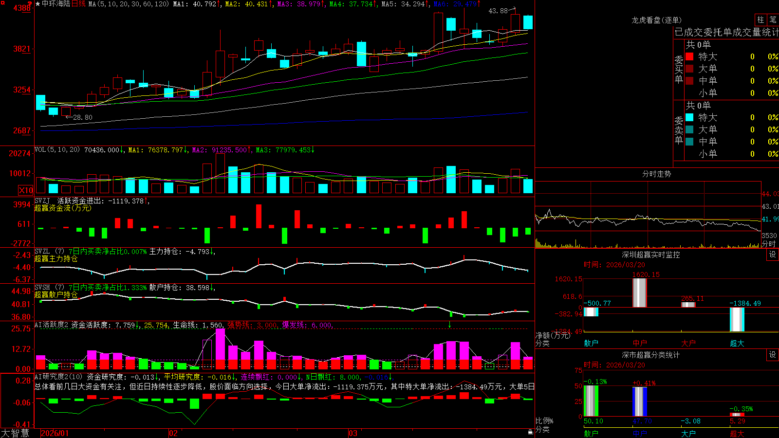
Task: Select the 龙虎看盘(逐单) panel title
Action: coord(656,20)
